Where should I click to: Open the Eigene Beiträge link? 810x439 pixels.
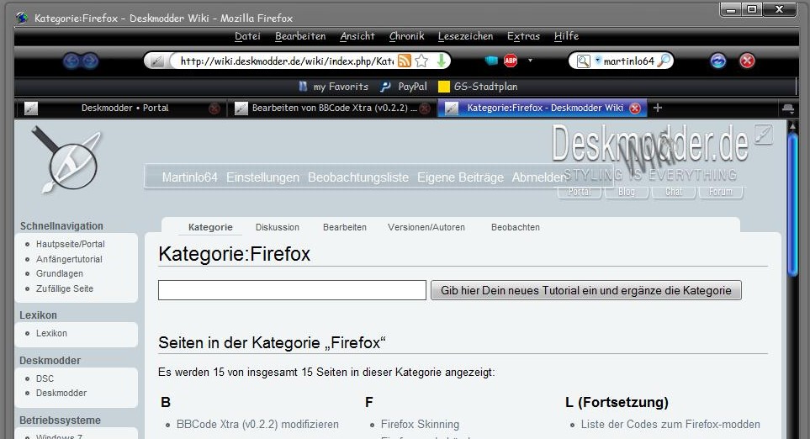point(460,177)
